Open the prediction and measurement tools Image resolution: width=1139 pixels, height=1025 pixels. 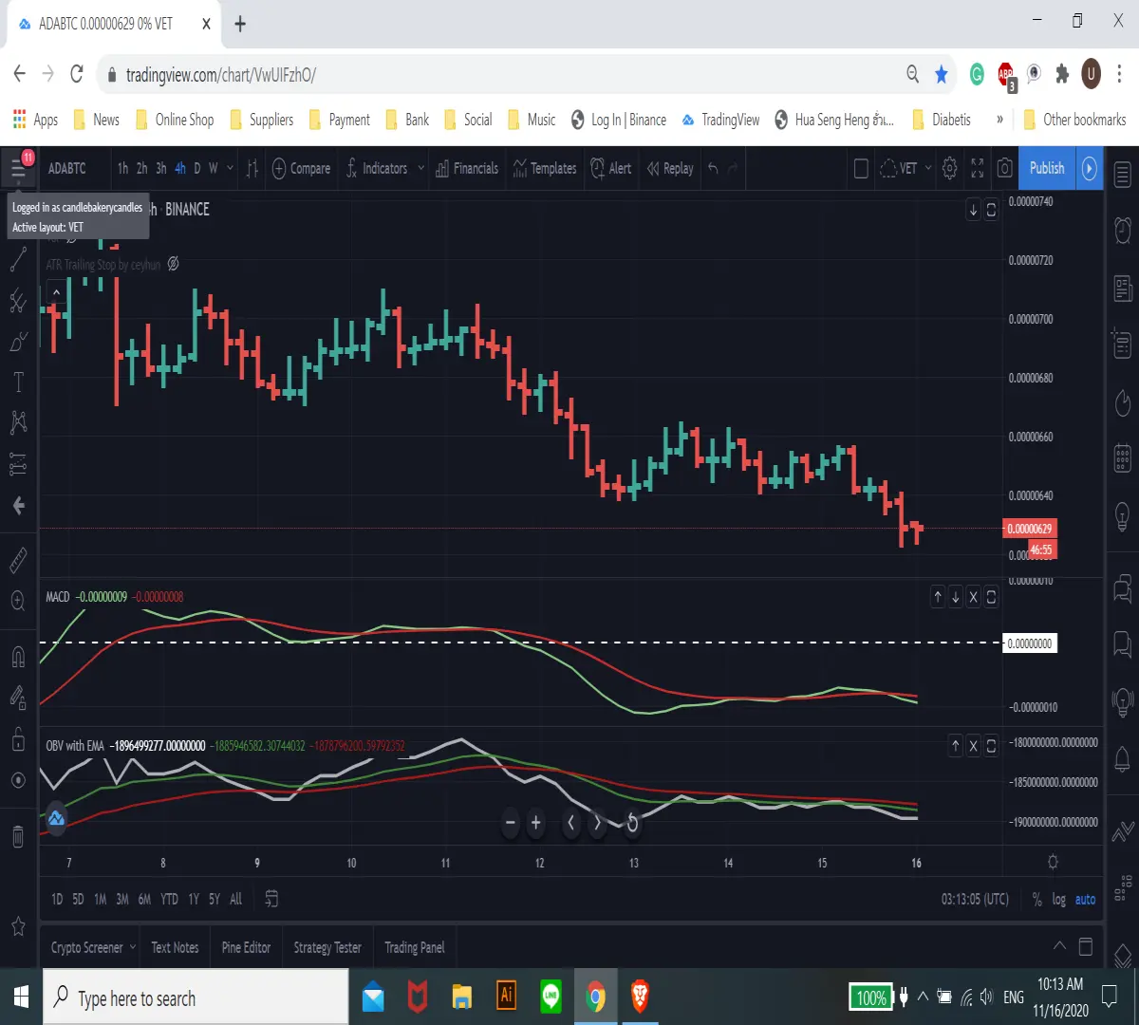(18, 464)
